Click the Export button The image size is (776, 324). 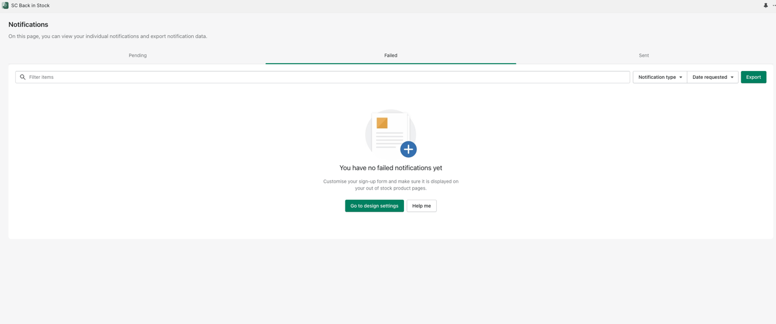click(x=753, y=77)
